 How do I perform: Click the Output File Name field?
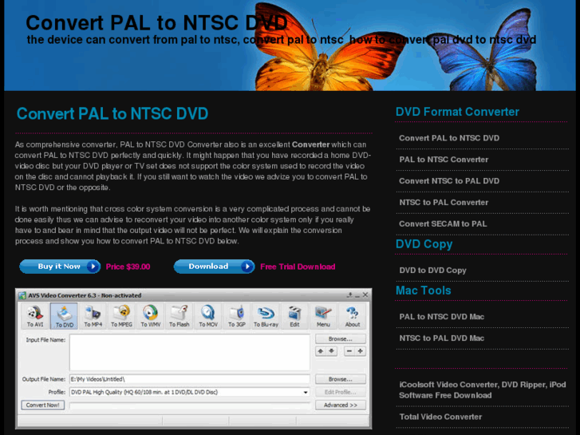click(190, 379)
